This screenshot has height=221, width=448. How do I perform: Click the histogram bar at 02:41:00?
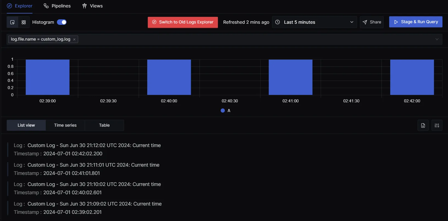tap(291, 77)
